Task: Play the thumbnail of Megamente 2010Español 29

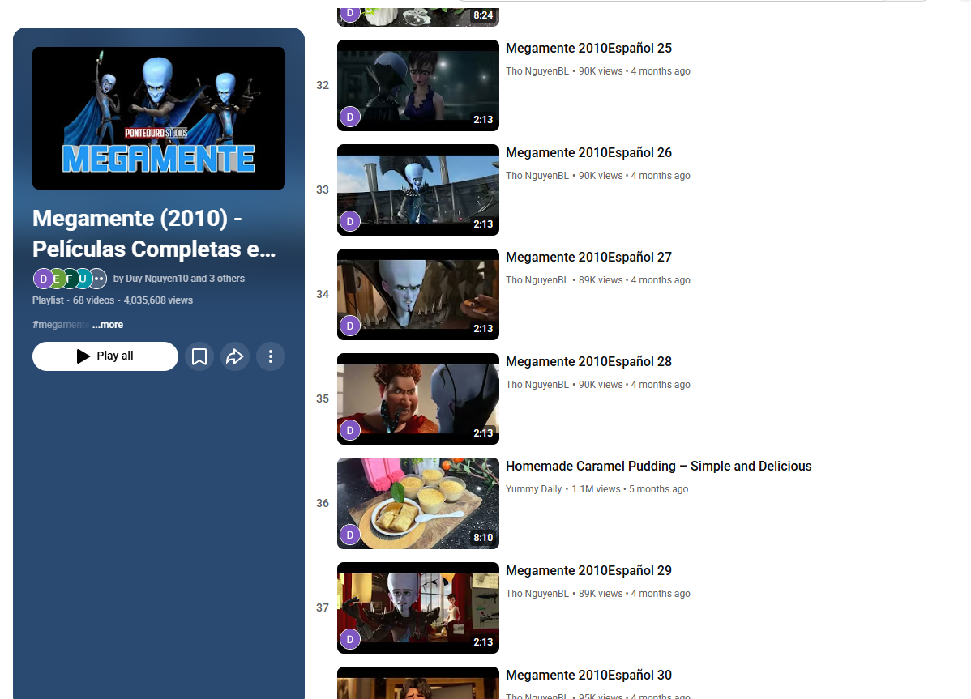Action: point(418,608)
